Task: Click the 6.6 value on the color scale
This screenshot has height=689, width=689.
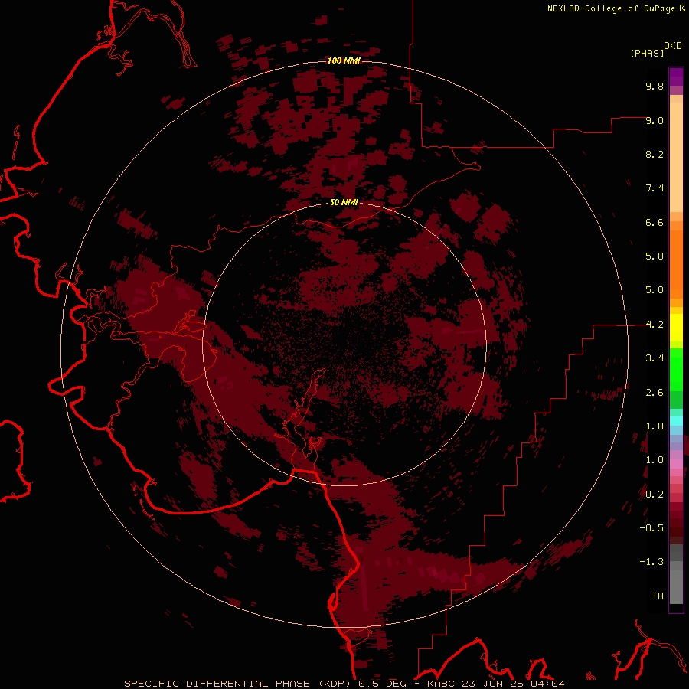Action: tap(655, 222)
